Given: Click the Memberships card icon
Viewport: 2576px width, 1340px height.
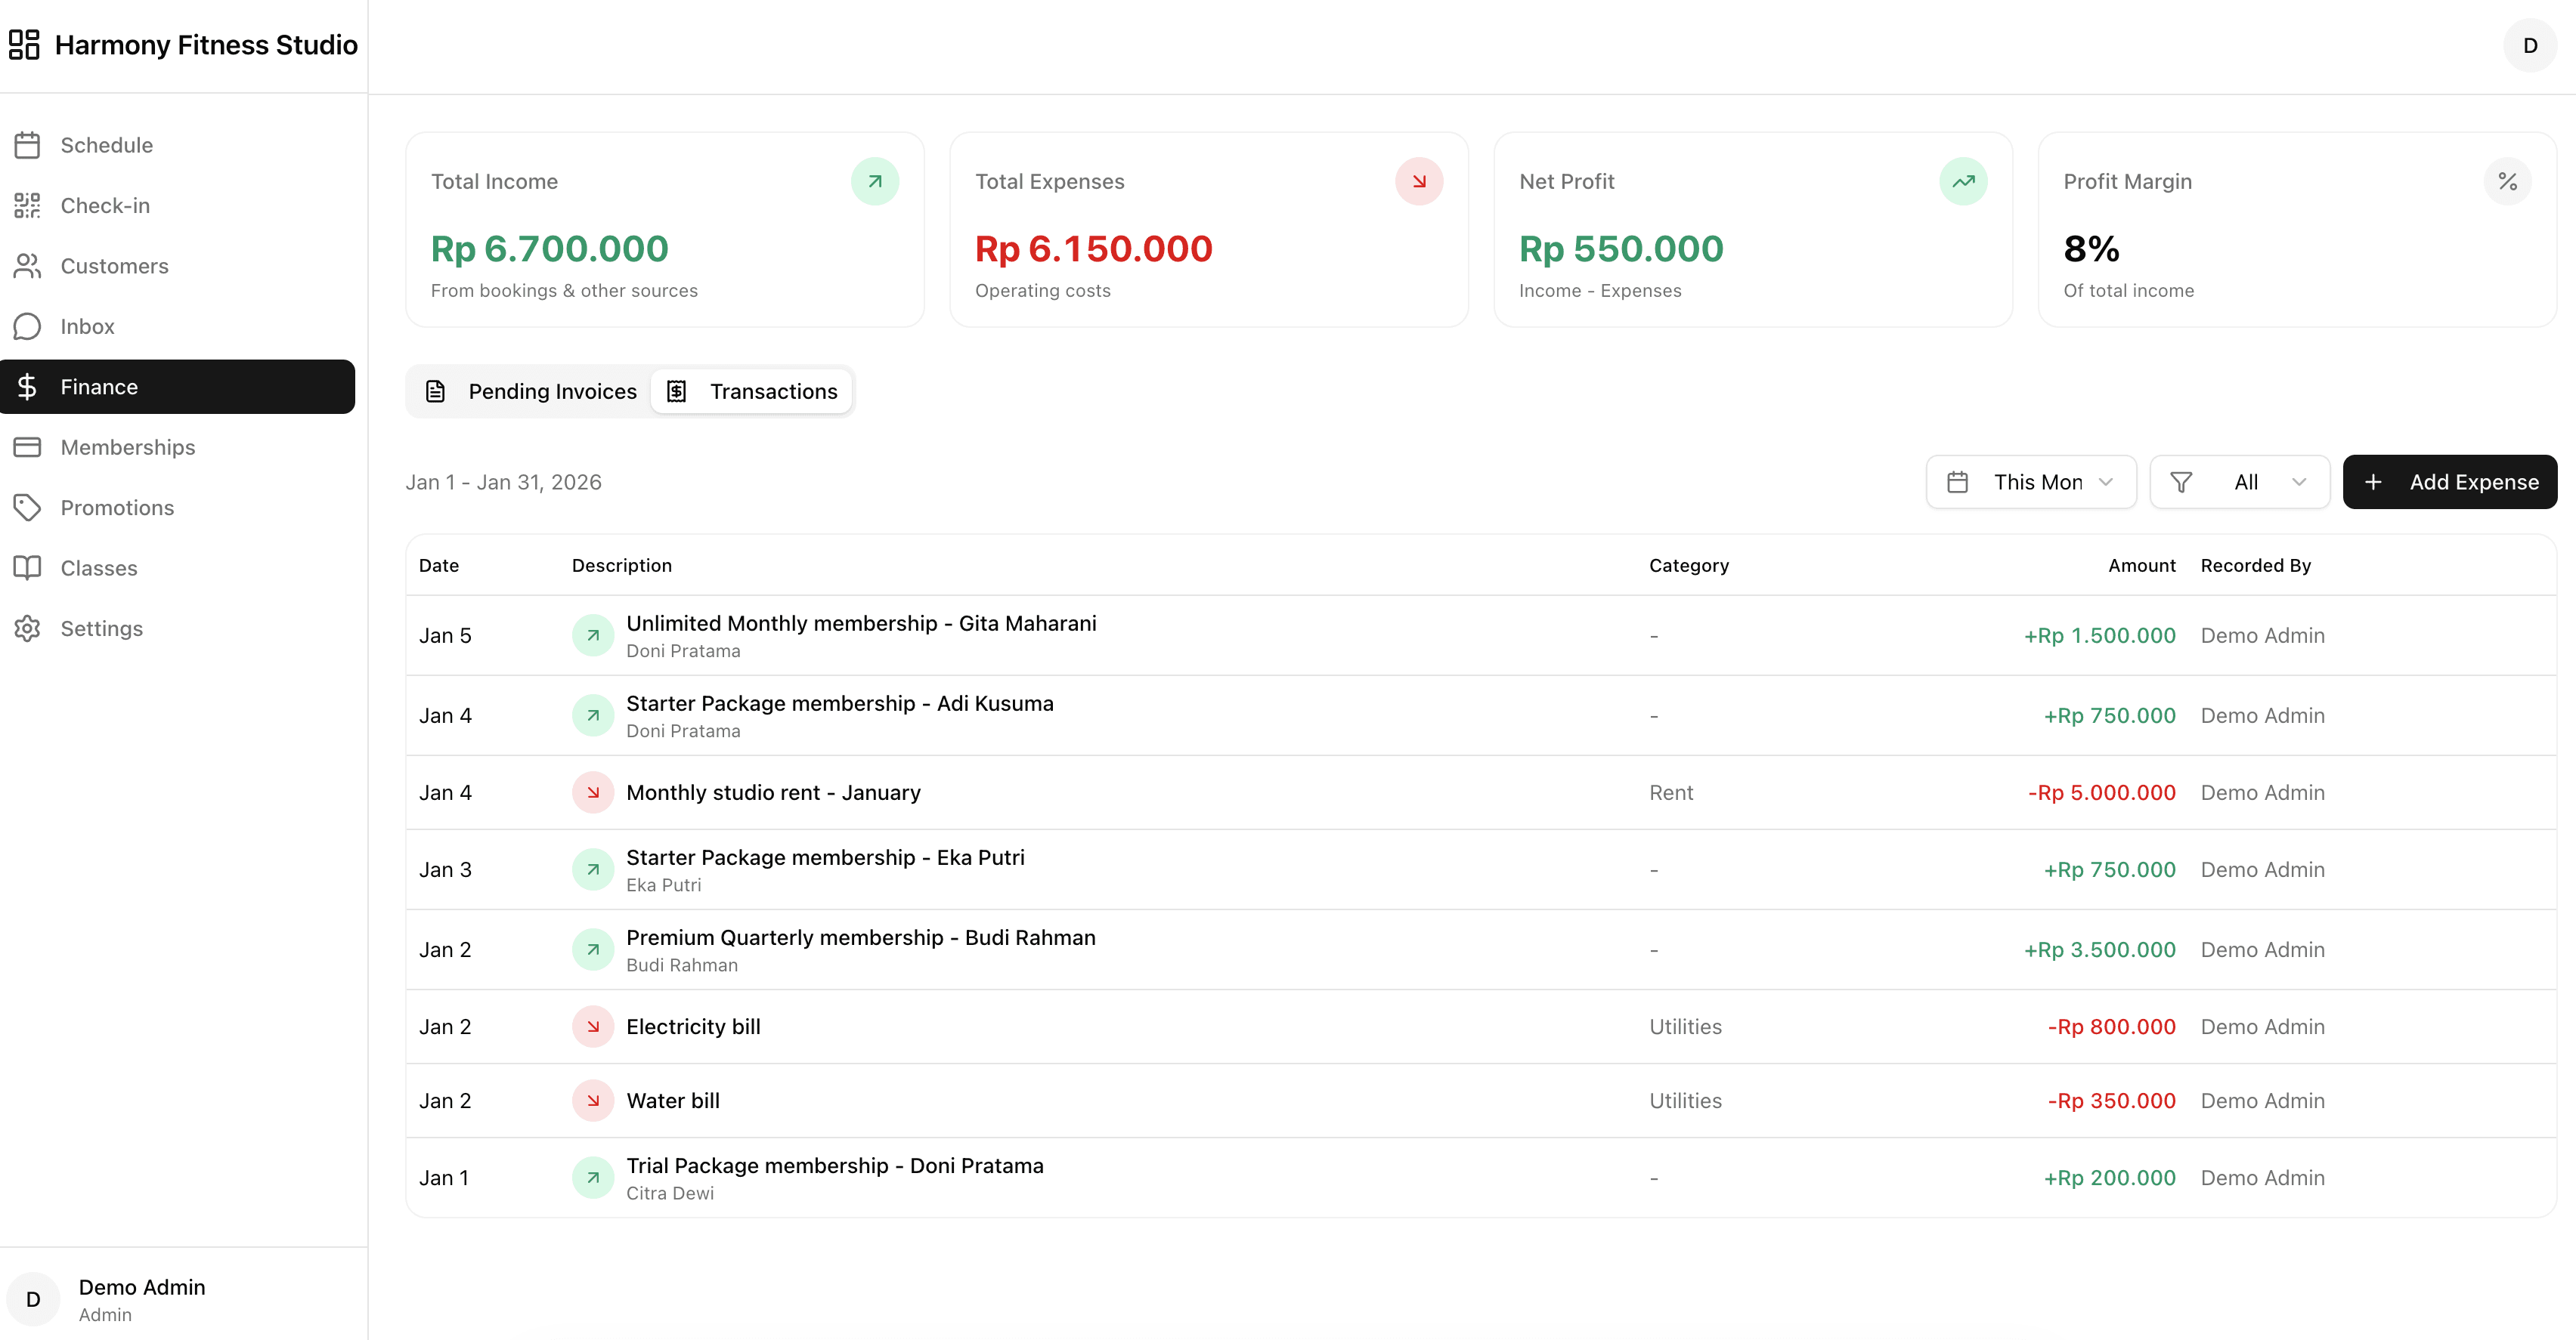Looking at the screenshot, I should click(27, 448).
